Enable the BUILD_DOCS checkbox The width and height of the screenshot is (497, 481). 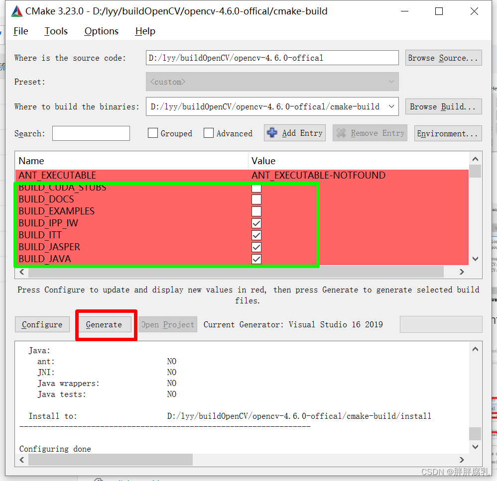(x=256, y=199)
